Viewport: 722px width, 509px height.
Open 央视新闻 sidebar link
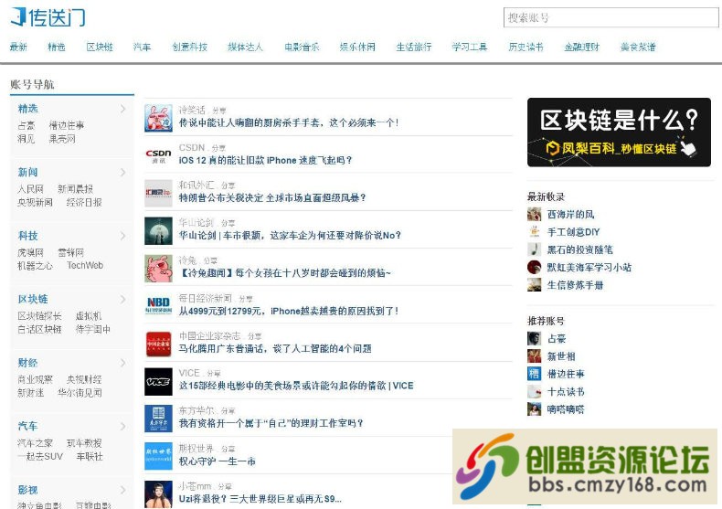pyautogui.click(x=35, y=203)
